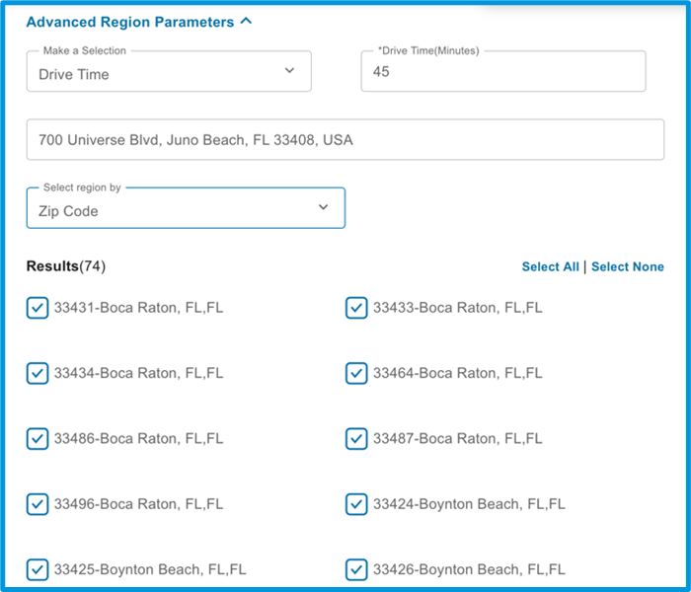
Task: Deselect the 33486-Boca Raton zip code
Action: tap(38, 439)
